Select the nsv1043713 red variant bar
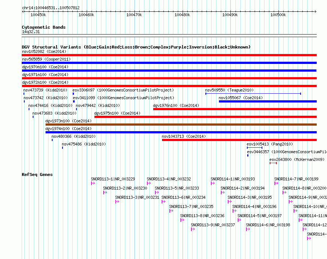This screenshot has width=327, height=259. pyautogui.click(x=240, y=140)
